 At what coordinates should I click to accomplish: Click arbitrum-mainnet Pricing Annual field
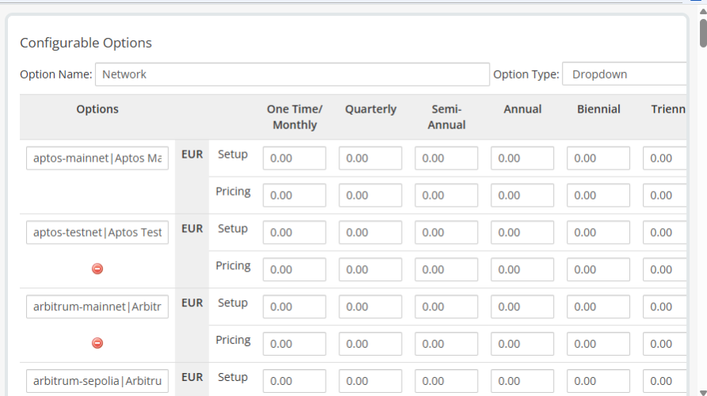[522, 345]
